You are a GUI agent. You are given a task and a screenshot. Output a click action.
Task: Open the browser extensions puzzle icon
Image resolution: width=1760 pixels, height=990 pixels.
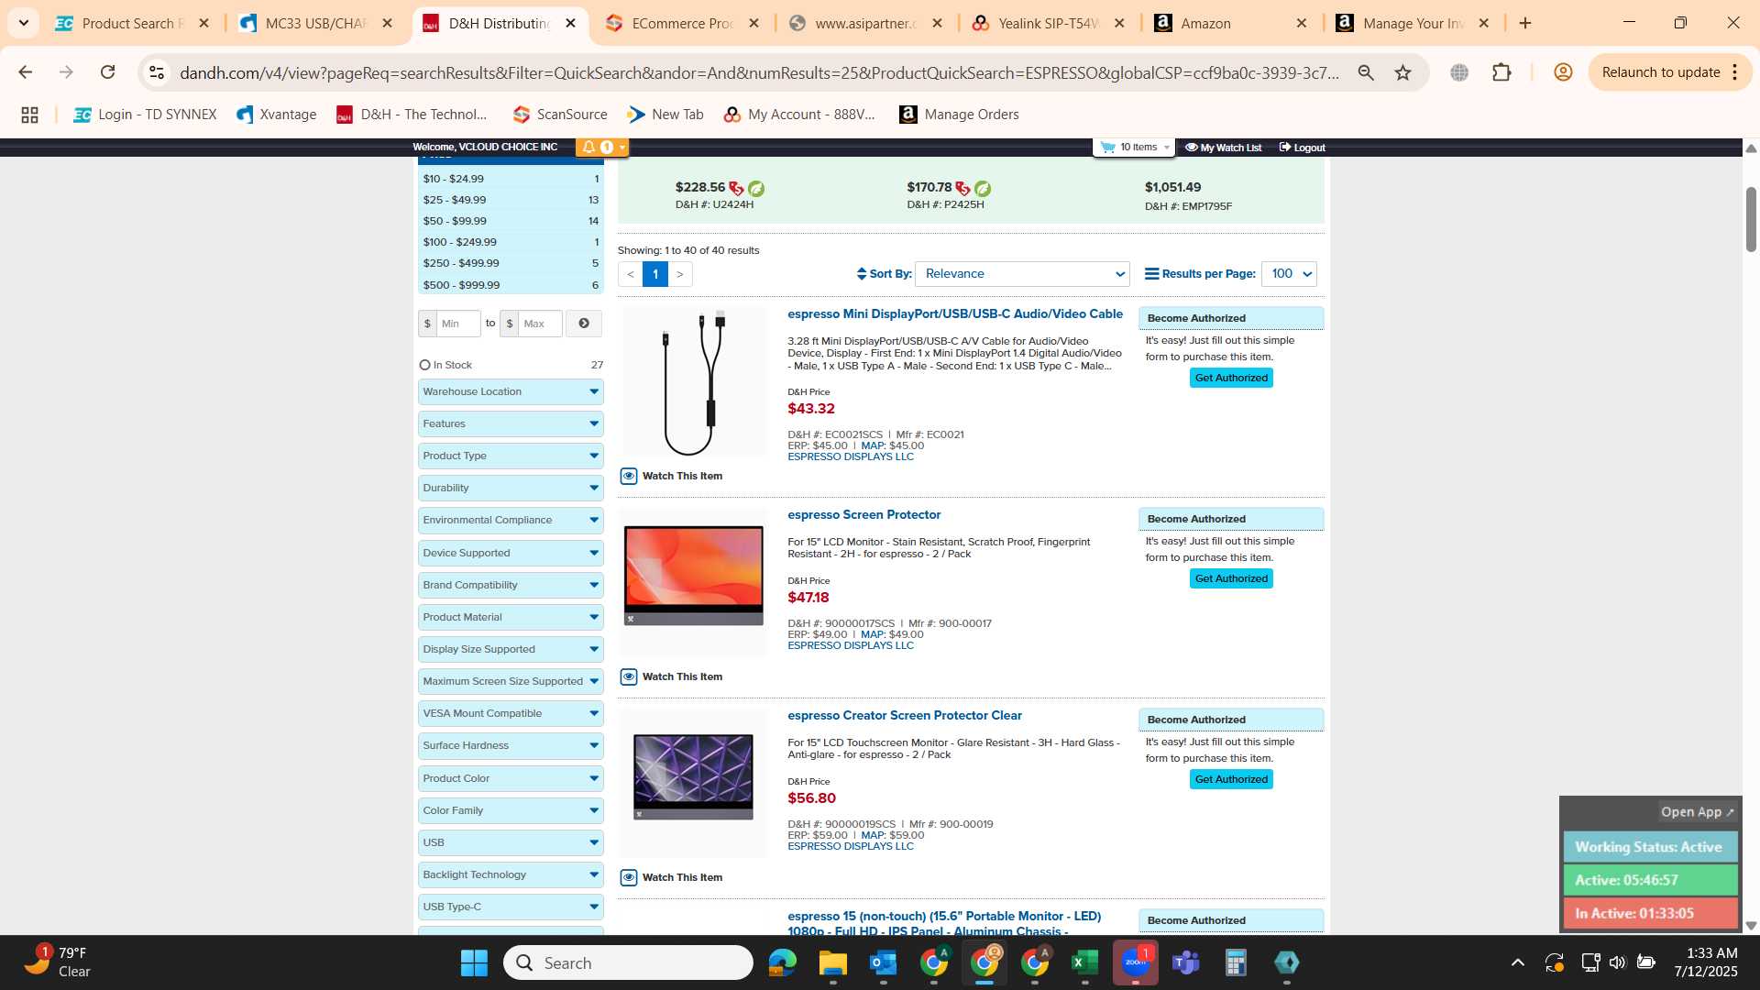click(1501, 72)
